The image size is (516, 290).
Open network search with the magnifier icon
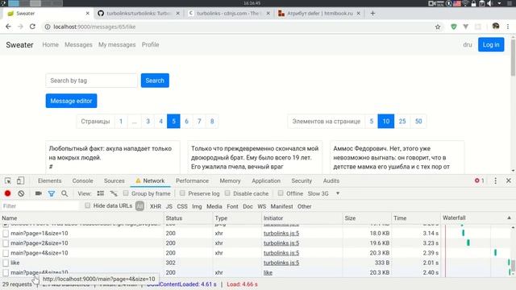tap(64, 193)
